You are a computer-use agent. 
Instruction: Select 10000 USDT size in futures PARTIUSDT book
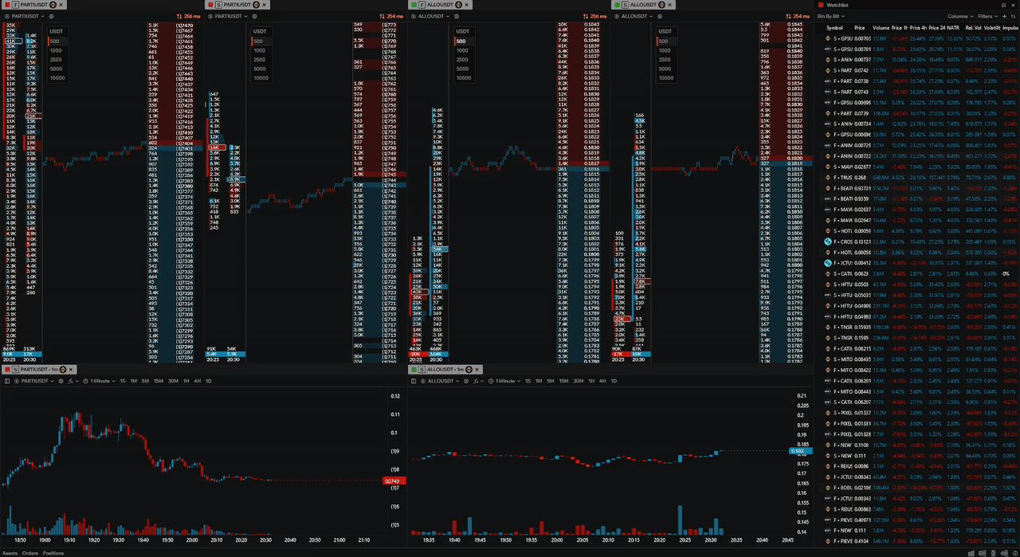(57, 78)
